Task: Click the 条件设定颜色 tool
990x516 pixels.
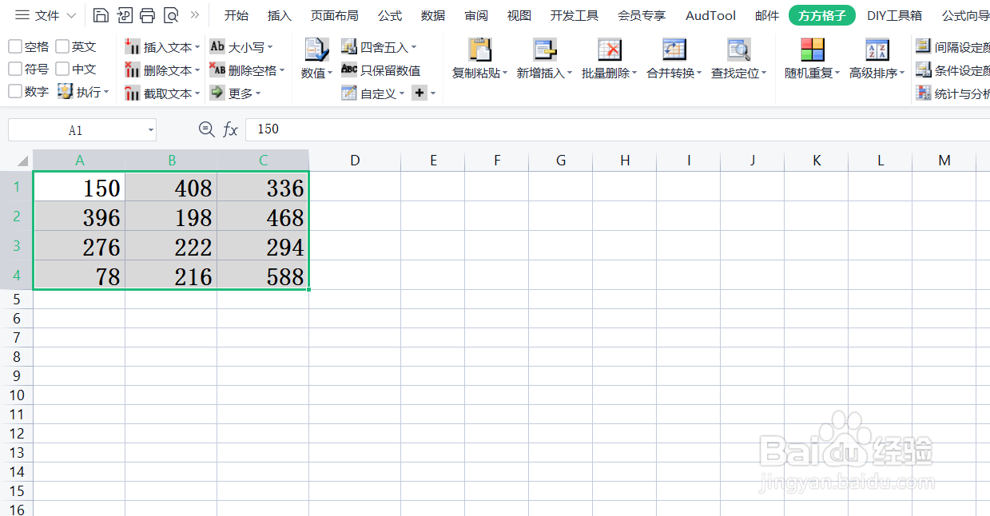Action: click(x=952, y=70)
